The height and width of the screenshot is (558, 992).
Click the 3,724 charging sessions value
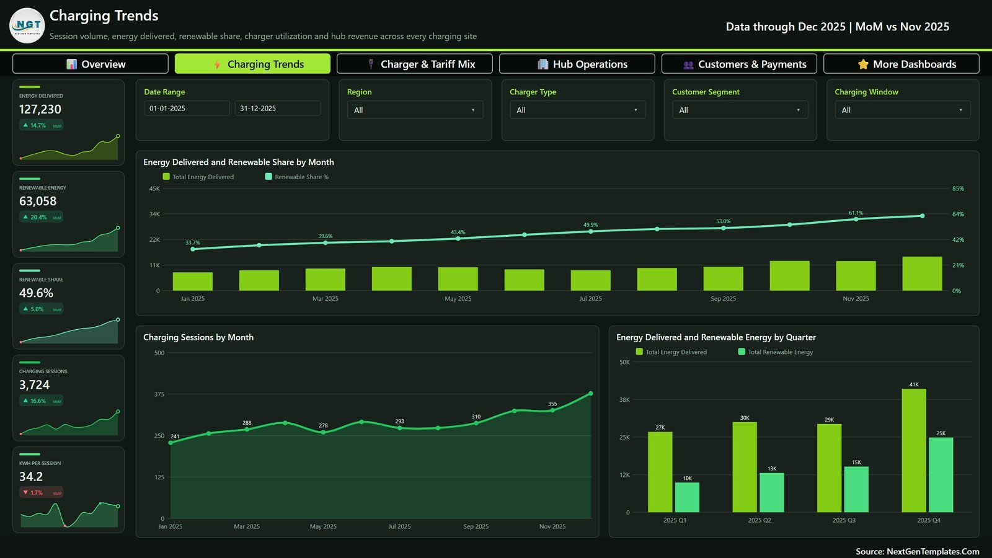(x=34, y=384)
